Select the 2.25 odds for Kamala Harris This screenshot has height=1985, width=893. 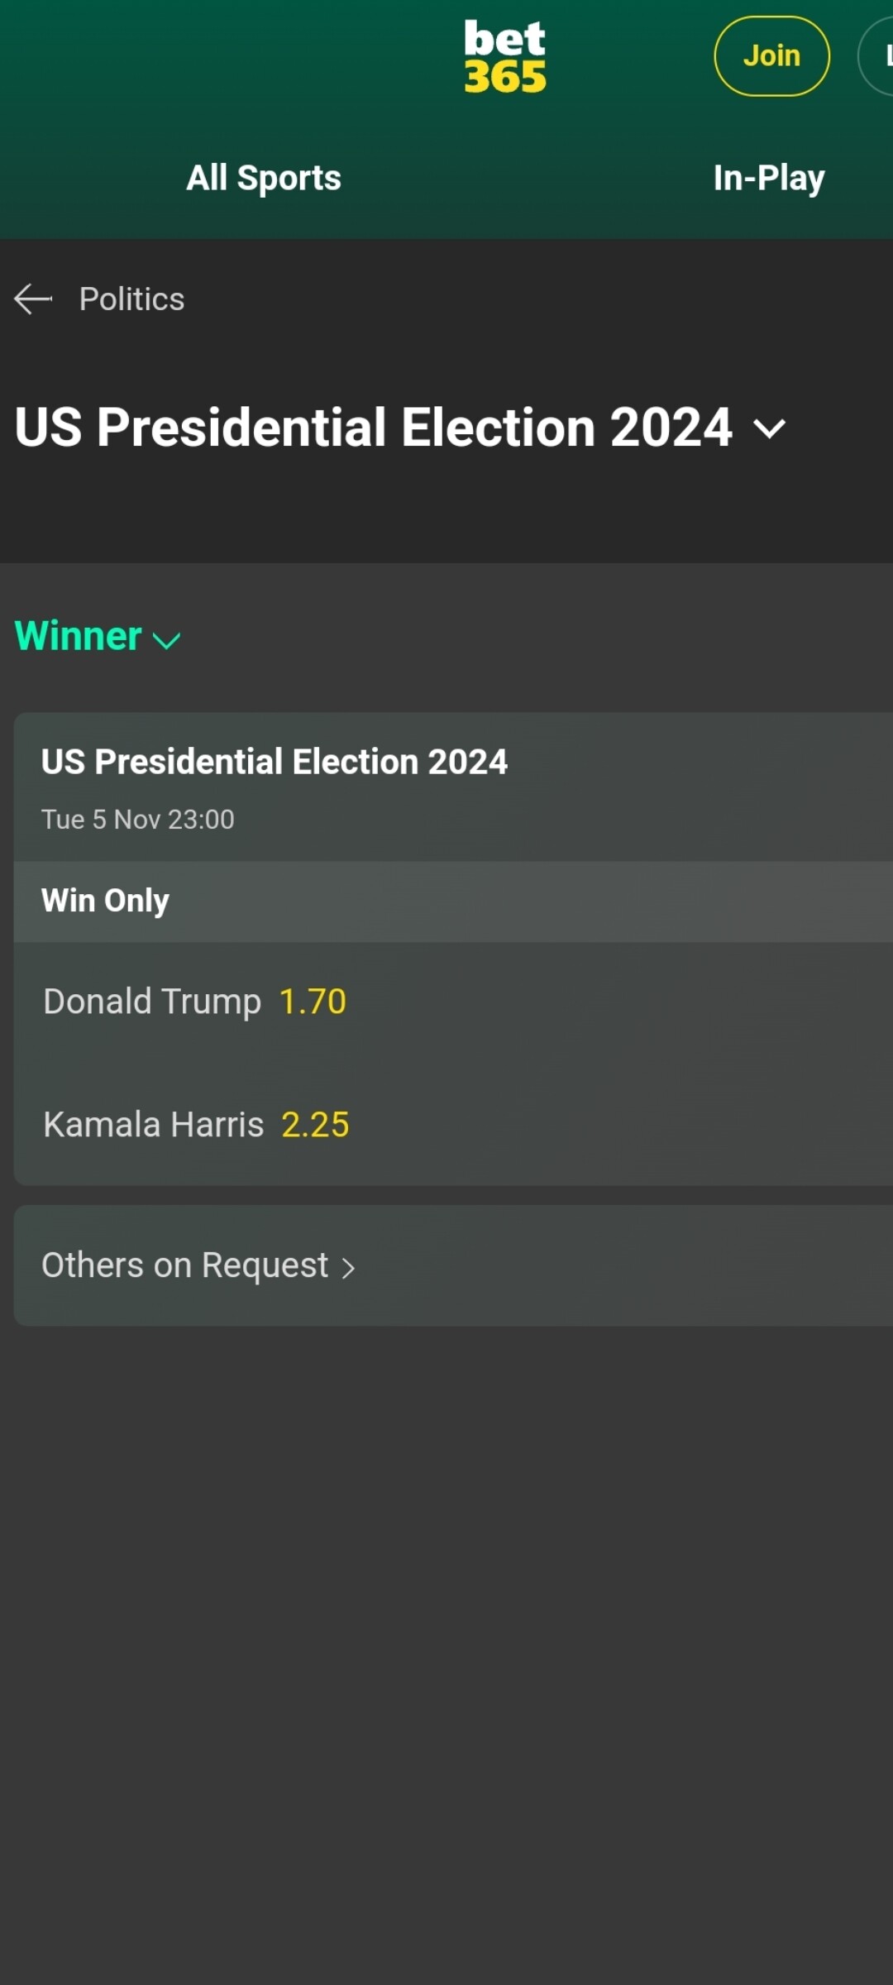[315, 1125]
